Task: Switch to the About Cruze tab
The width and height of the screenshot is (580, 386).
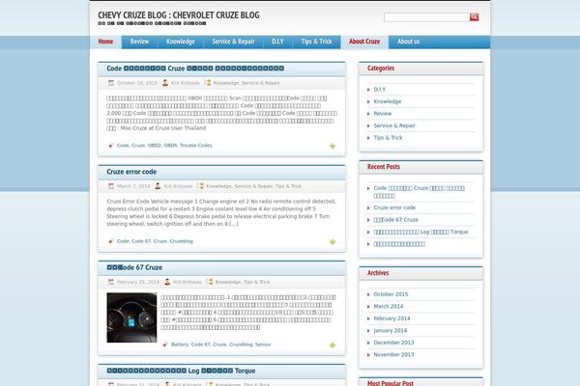Action: pyautogui.click(x=364, y=41)
